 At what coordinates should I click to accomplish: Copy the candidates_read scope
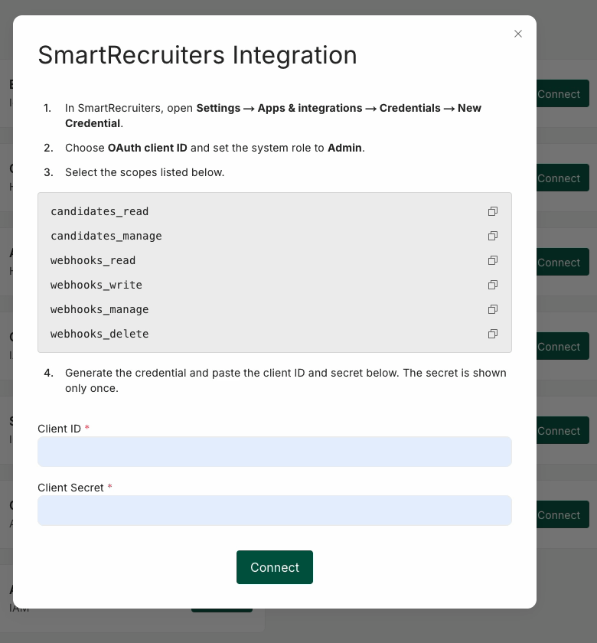493,211
